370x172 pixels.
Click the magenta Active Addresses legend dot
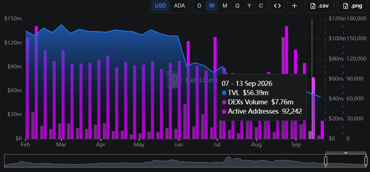224,111
